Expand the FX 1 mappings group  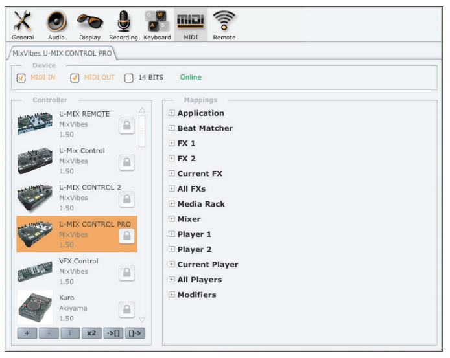(171, 143)
